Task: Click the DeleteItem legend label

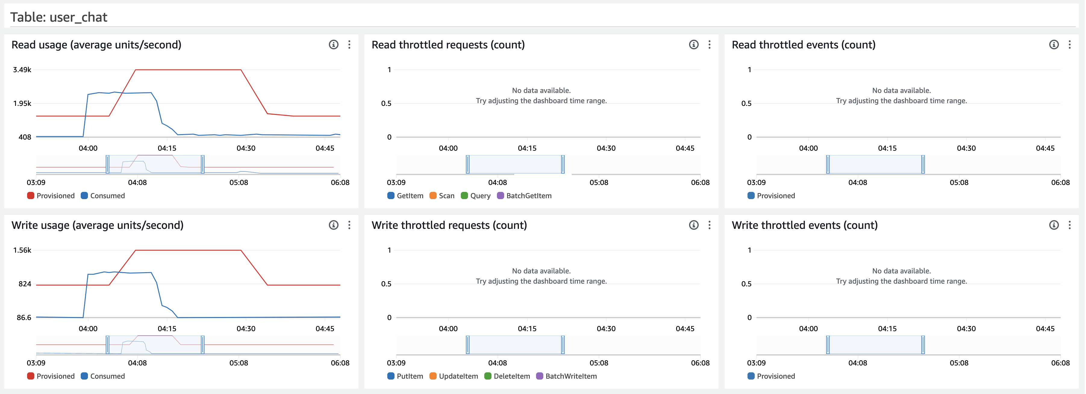Action: coord(511,376)
